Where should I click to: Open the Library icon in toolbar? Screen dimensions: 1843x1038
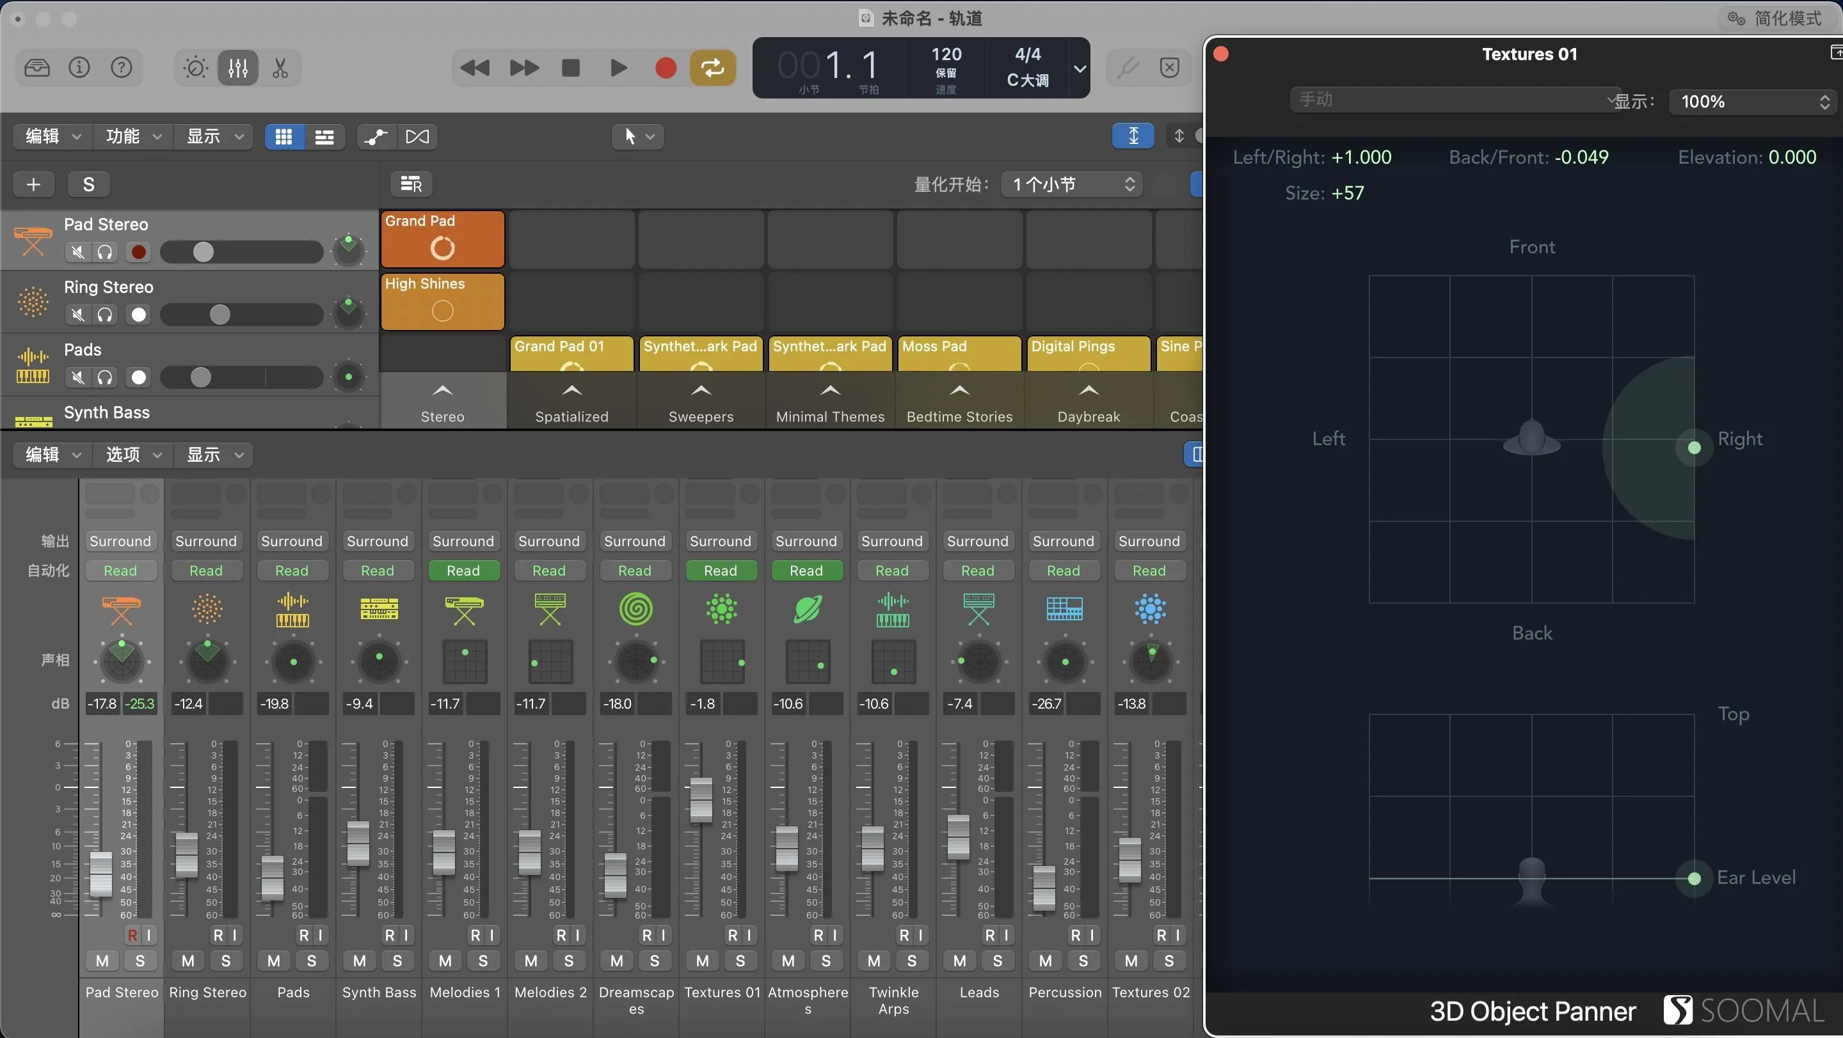(36, 68)
